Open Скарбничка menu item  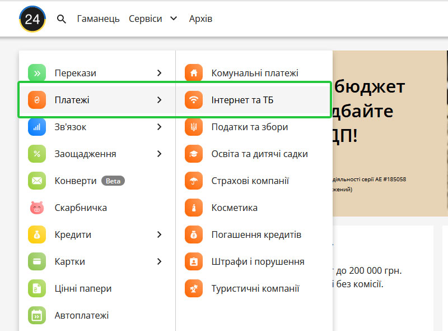81,208
